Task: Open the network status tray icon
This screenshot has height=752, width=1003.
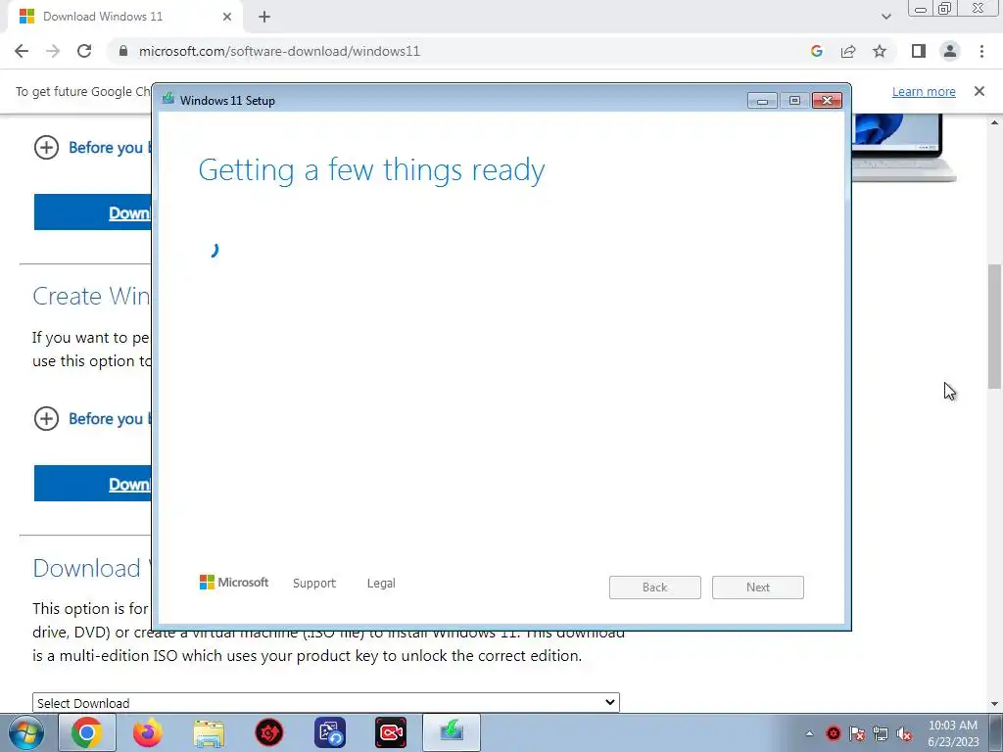Action: click(x=881, y=733)
